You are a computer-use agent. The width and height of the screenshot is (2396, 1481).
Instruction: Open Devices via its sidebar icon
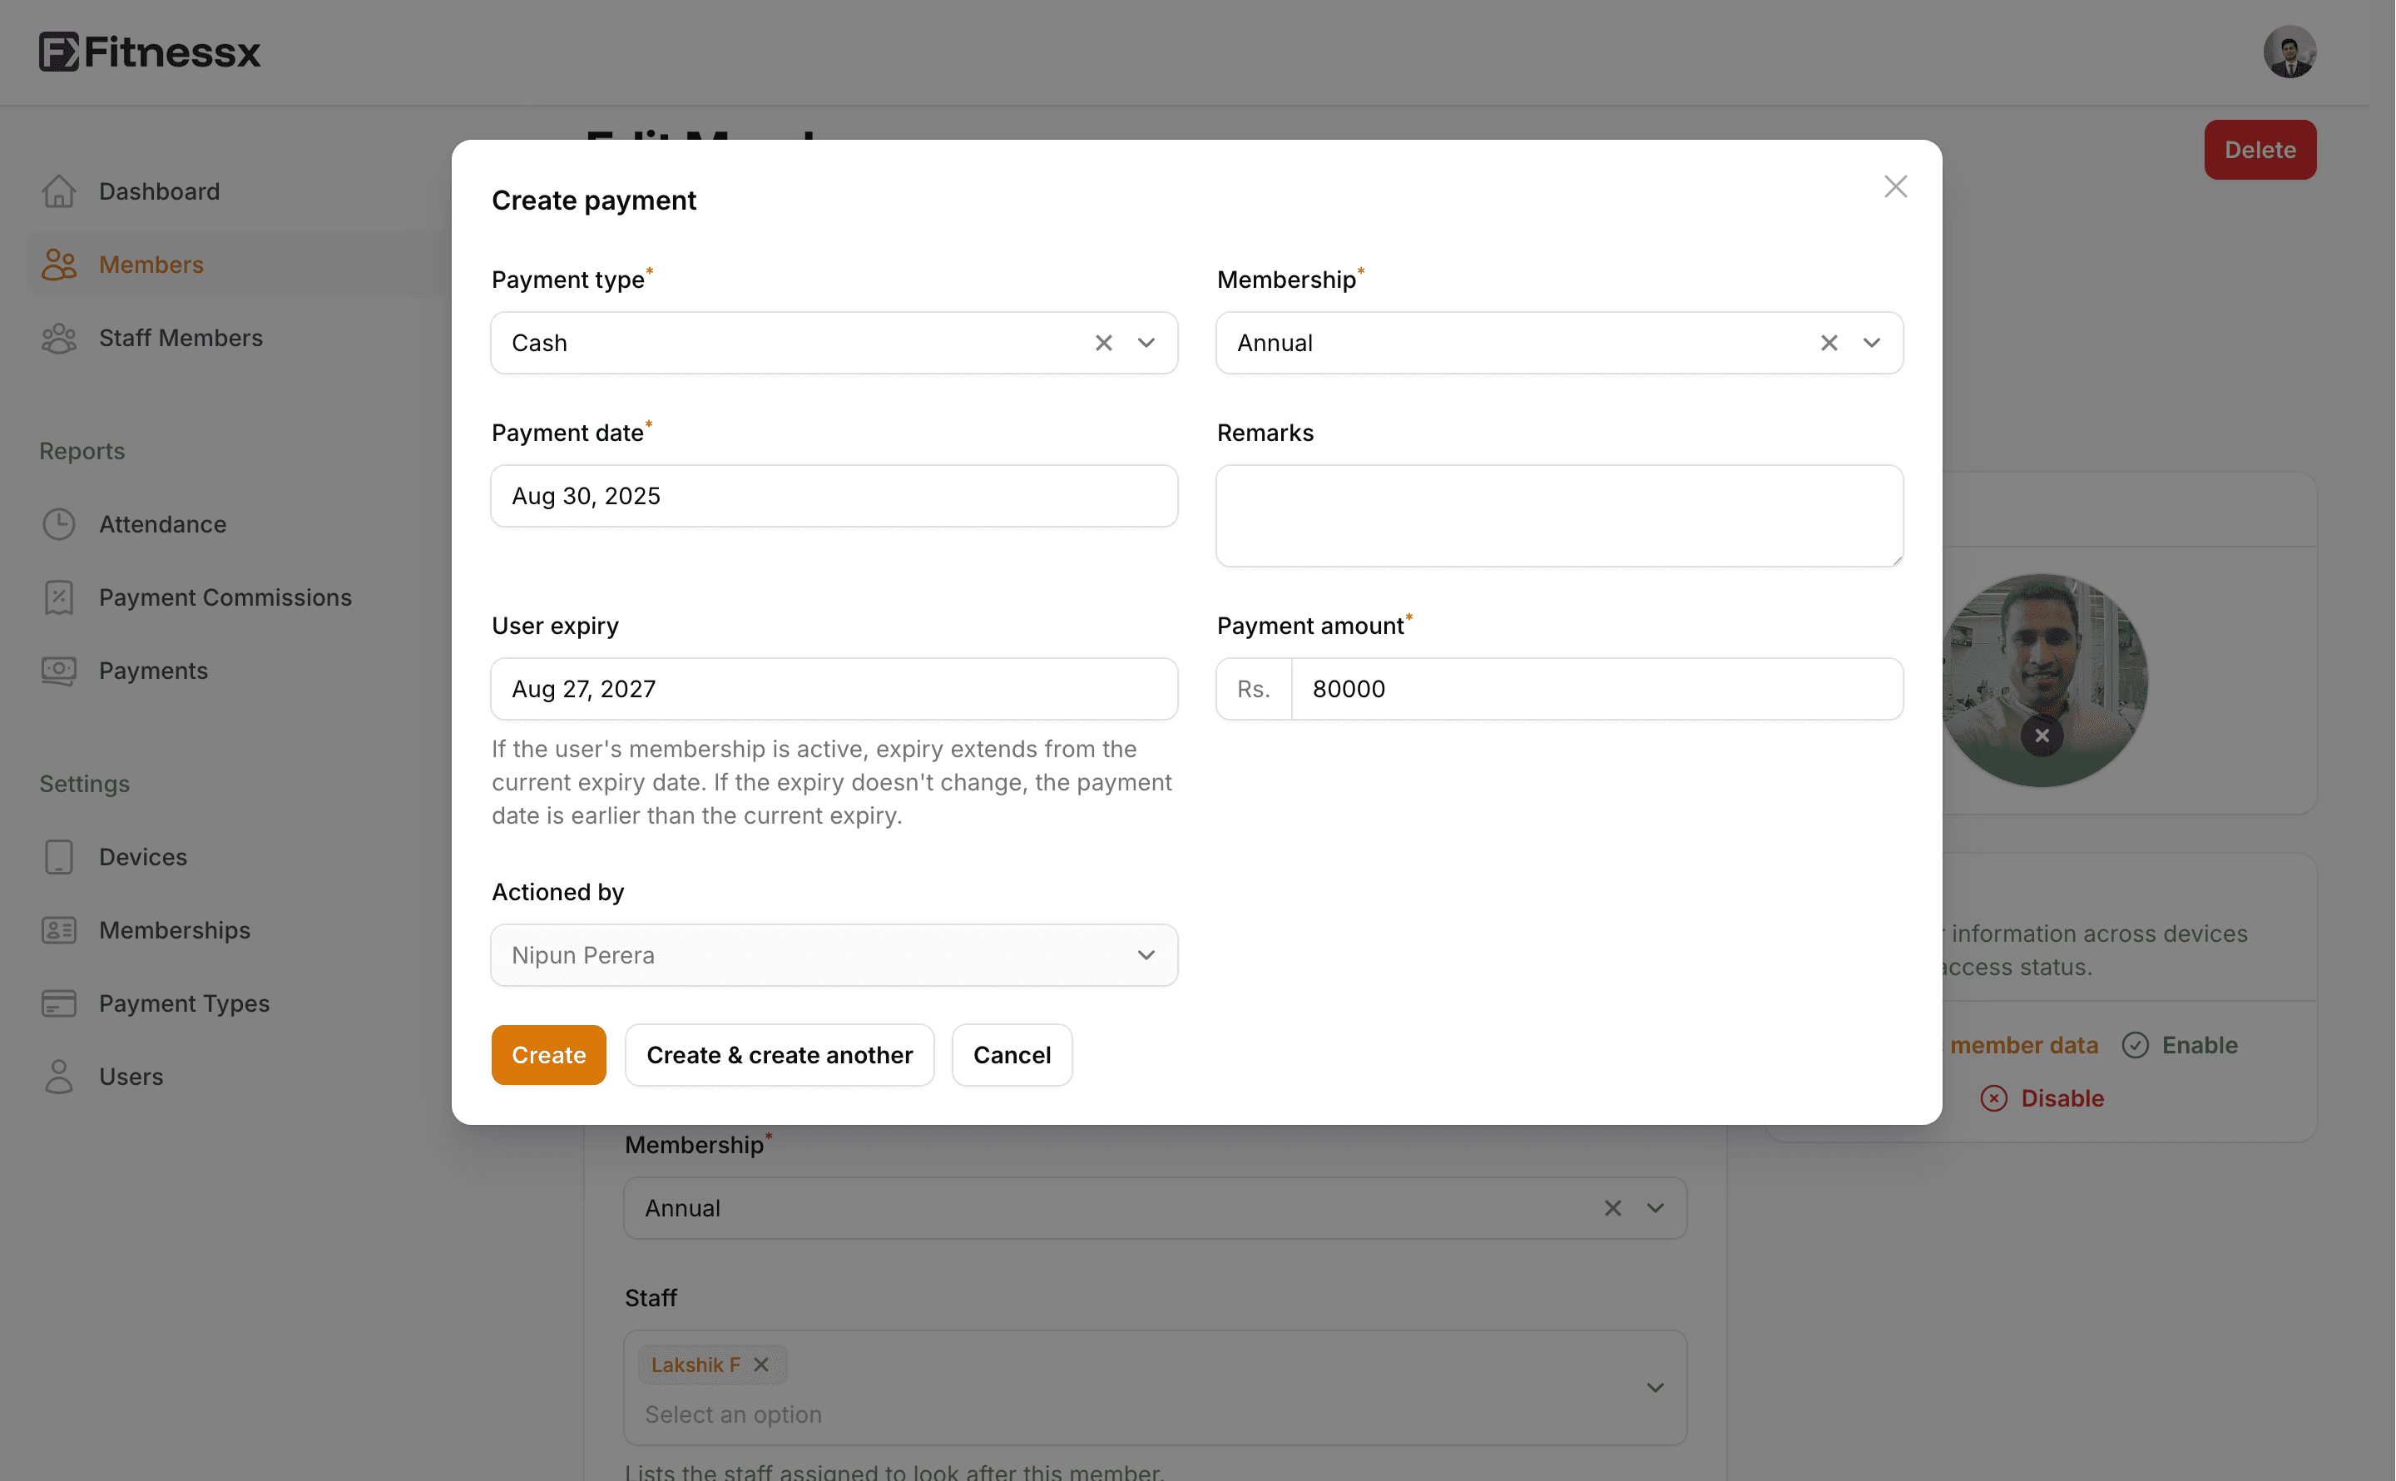59,856
